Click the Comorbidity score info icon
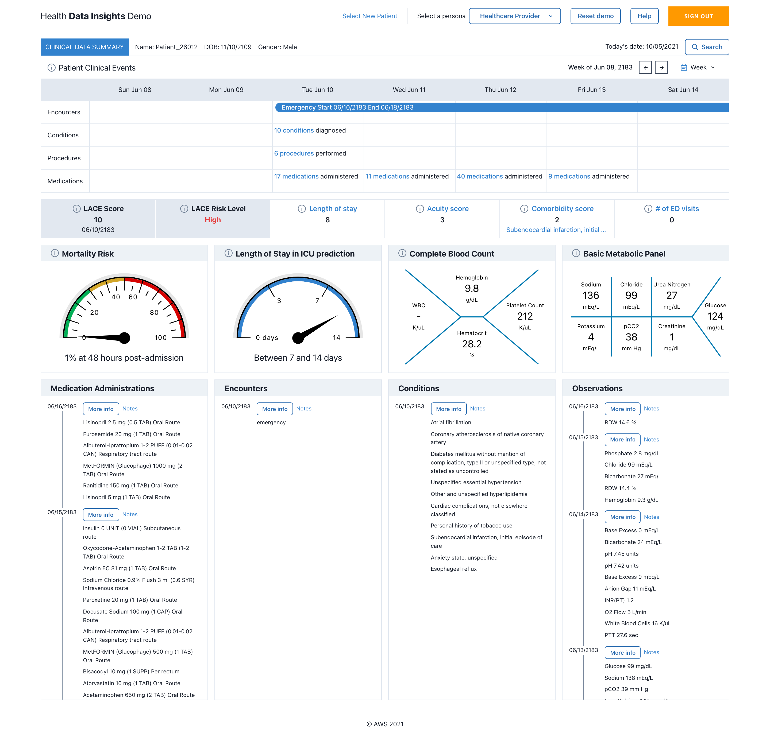 524,208
